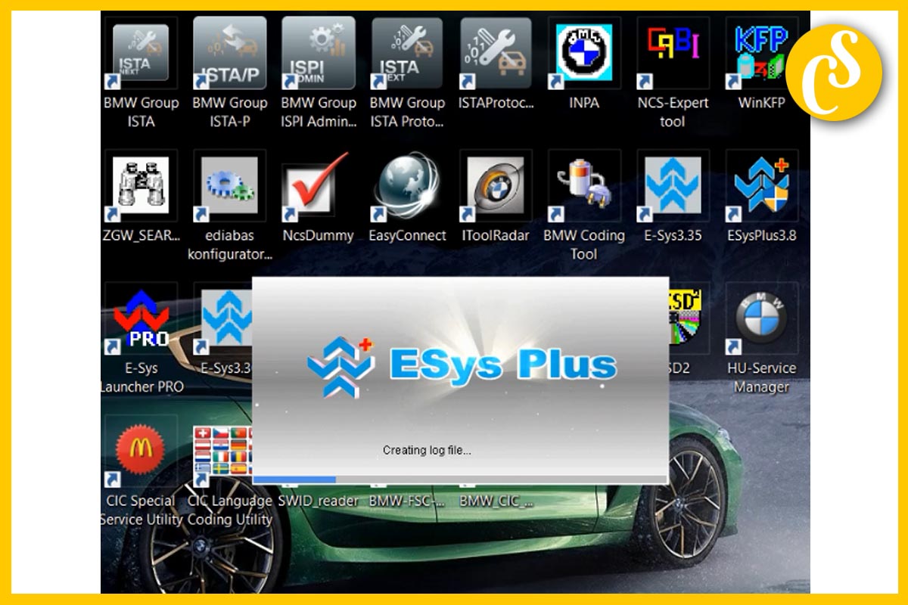Open BMW Group ISTA-P
908x605 pixels.
[x=229, y=53]
